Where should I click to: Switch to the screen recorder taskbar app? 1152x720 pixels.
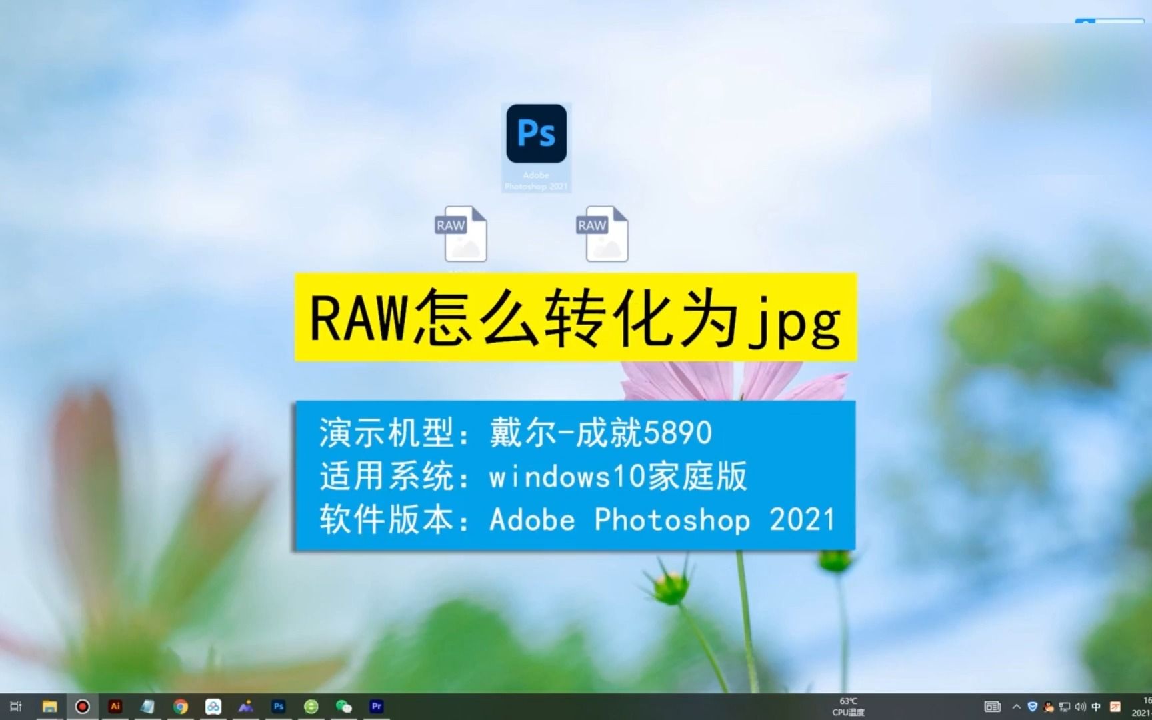coord(82,707)
